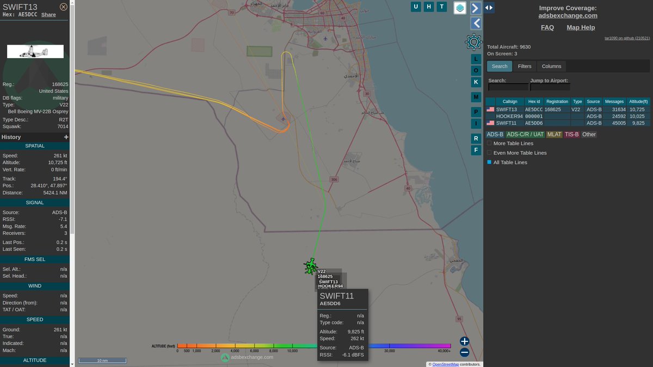The width and height of the screenshot is (653, 367).
Task: Sort table by Messages column header
Action: pos(614,102)
